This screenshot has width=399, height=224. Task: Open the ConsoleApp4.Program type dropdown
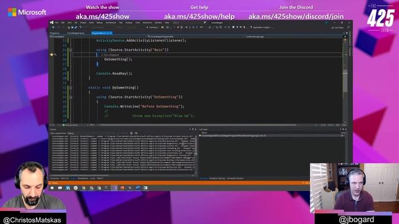[196, 37]
